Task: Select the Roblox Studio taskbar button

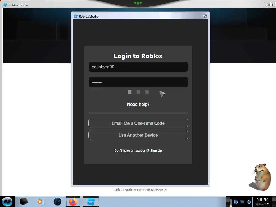Action: point(91,202)
